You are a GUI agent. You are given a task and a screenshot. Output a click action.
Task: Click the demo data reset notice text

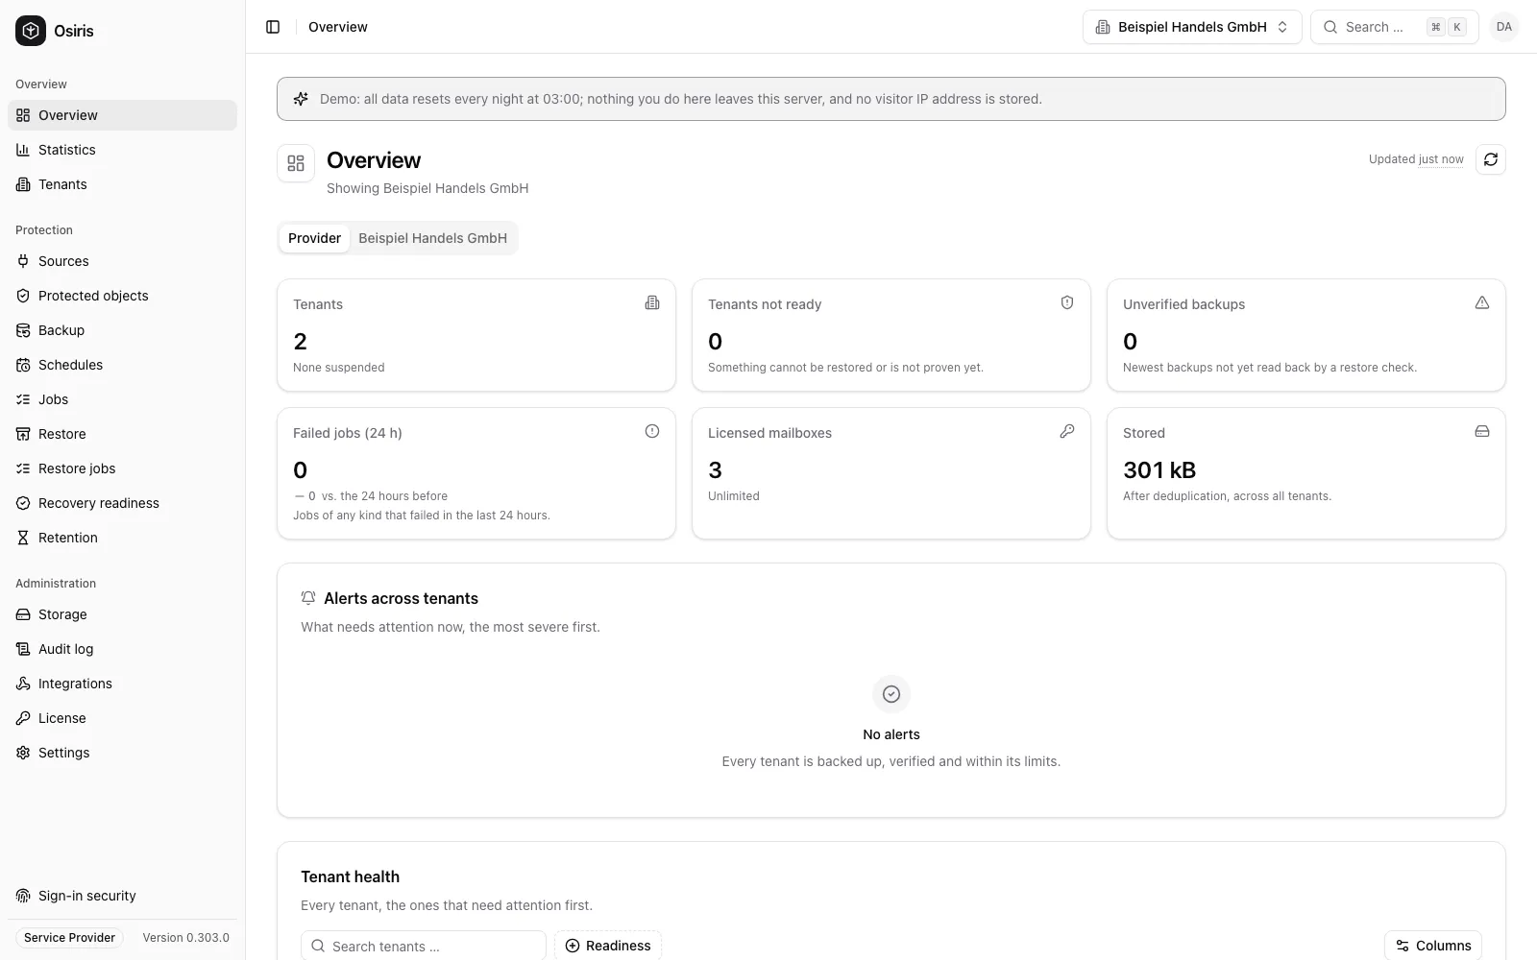click(681, 99)
